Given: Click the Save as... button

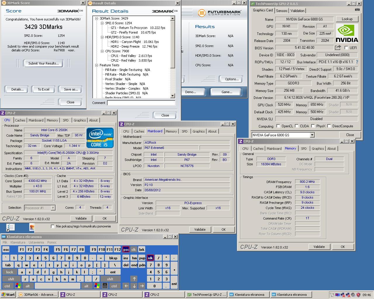Looking at the screenshot, I should pyautogui.click(x=71, y=89).
